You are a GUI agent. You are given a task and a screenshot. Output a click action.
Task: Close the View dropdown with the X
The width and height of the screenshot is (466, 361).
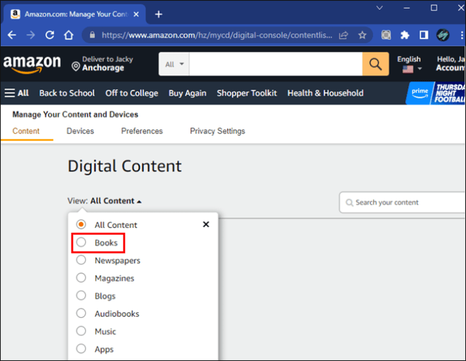click(206, 225)
